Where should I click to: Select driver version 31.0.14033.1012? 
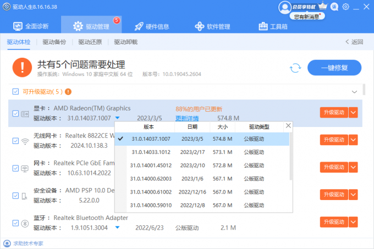click(202, 152)
